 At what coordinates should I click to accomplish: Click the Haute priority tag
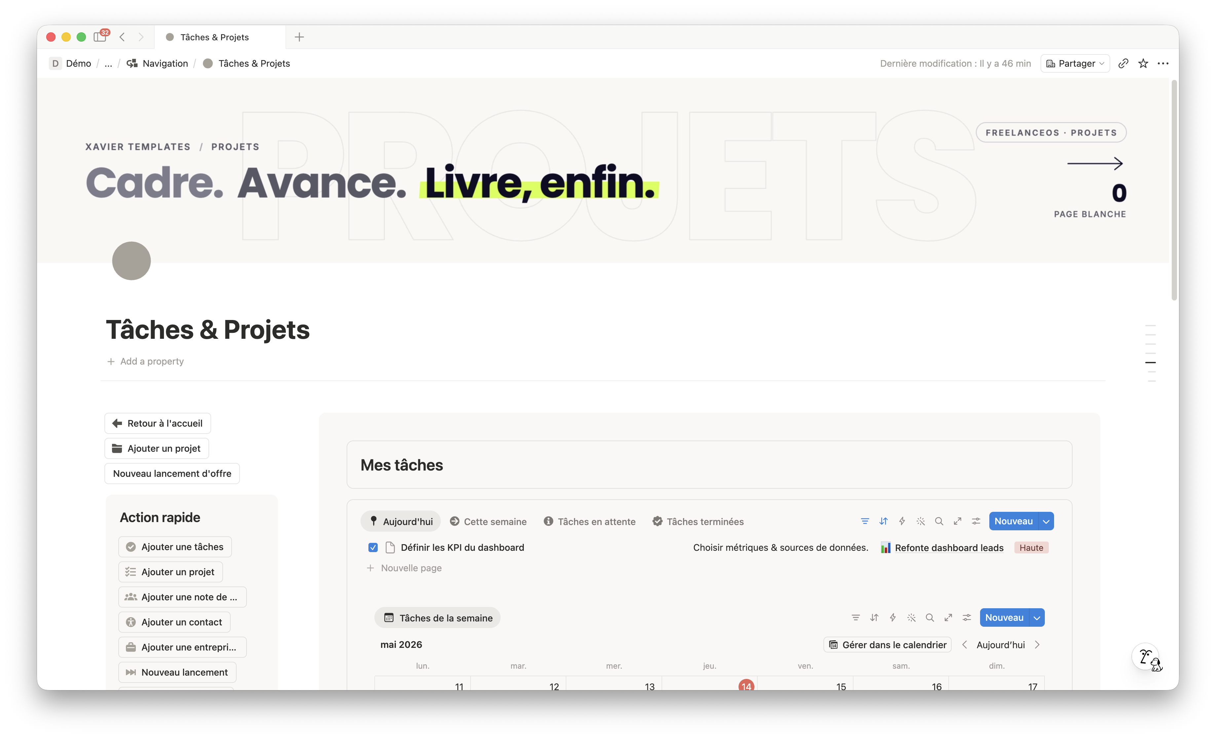[x=1031, y=547]
